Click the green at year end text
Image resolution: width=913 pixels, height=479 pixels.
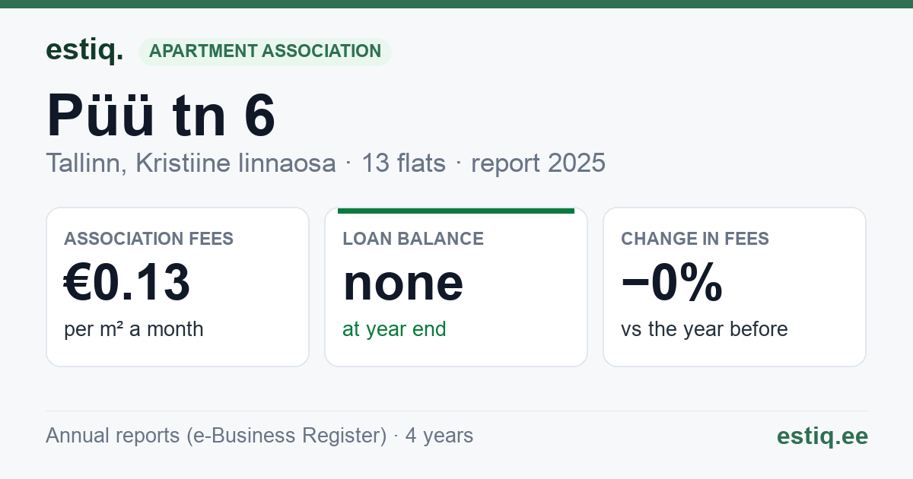pos(394,329)
